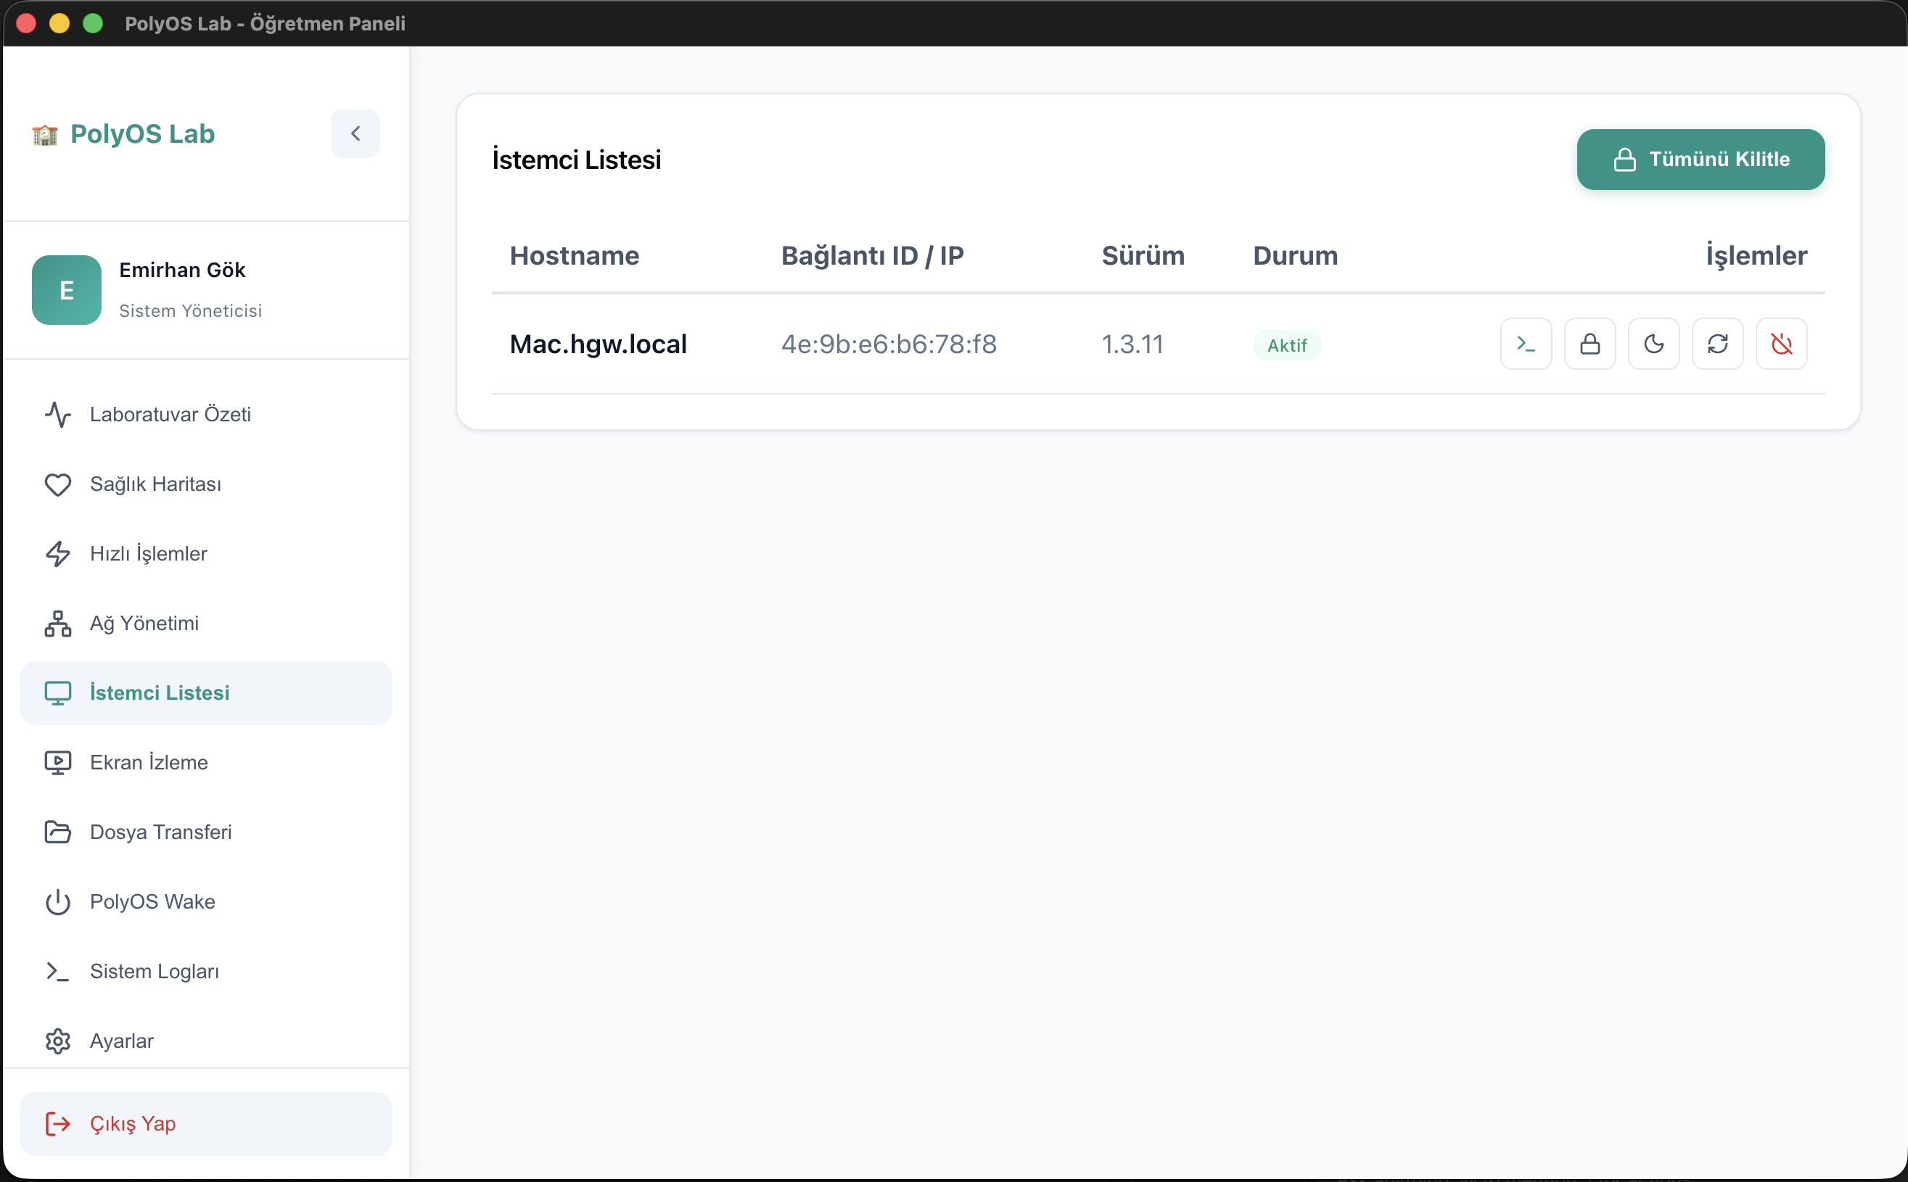Image resolution: width=1908 pixels, height=1182 pixels.
Task: Open Ekran İzleme view
Action: coord(205,762)
